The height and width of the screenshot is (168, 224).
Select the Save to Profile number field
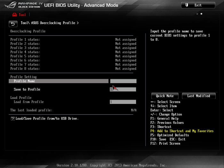[x=123, y=90]
